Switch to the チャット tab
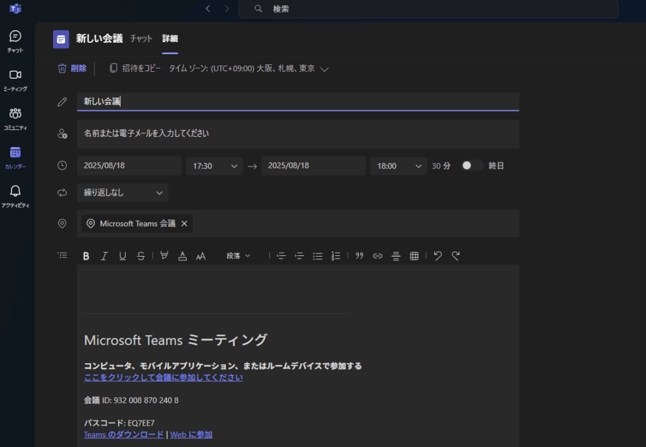646x447 pixels. [141, 38]
